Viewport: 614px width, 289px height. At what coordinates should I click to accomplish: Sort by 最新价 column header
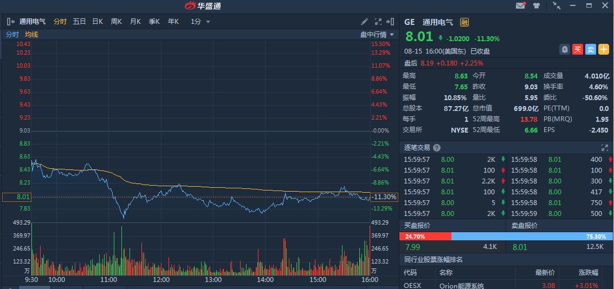pos(545,273)
